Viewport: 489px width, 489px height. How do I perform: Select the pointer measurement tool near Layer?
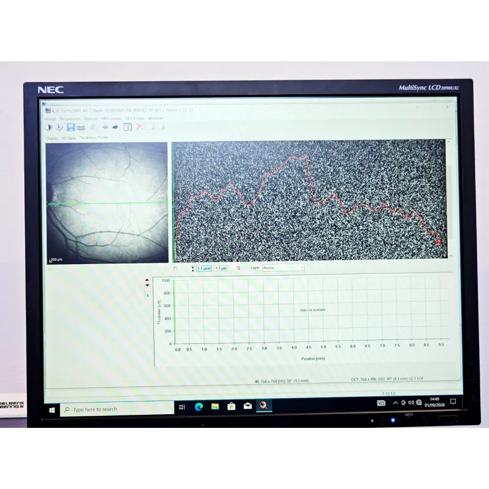coord(238,268)
